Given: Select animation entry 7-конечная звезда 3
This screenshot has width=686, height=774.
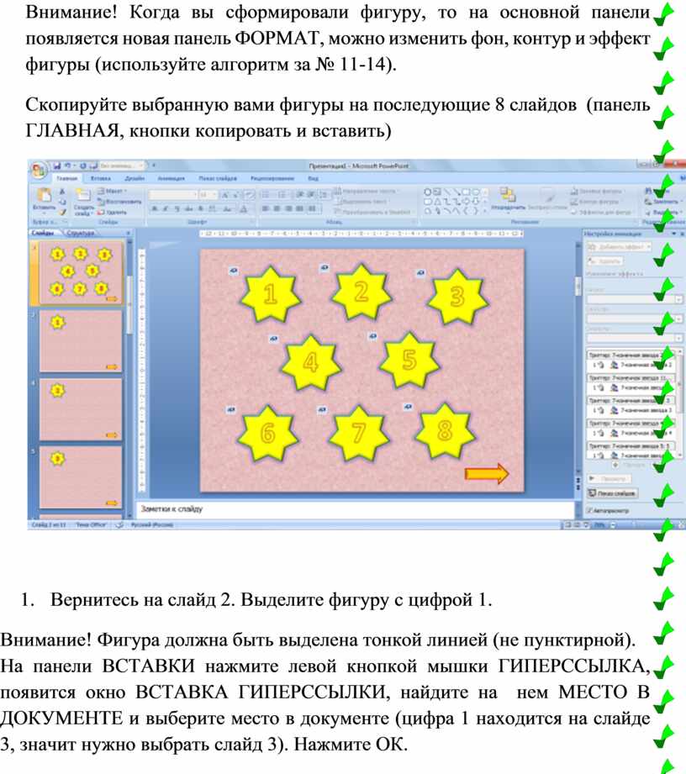Looking at the screenshot, I should pyautogui.click(x=632, y=410).
